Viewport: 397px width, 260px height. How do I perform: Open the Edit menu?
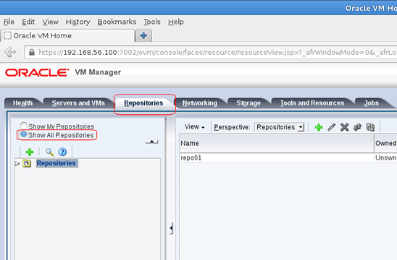[28, 22]
